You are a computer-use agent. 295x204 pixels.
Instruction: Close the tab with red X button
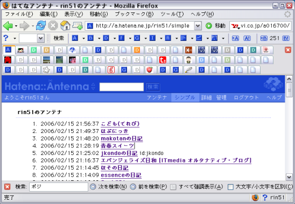tap(288, 50)
